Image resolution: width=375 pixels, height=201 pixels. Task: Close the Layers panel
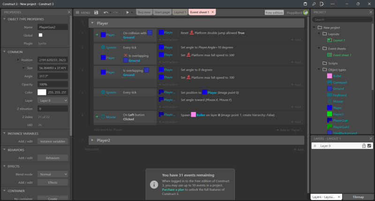[x=371, y=138]
